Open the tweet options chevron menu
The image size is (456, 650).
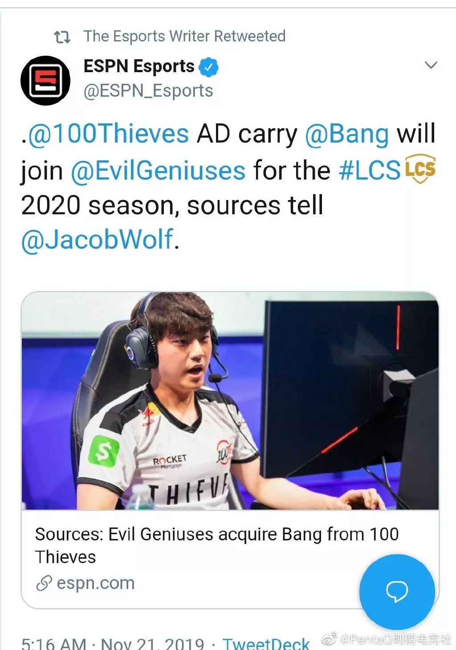point(431,65)
